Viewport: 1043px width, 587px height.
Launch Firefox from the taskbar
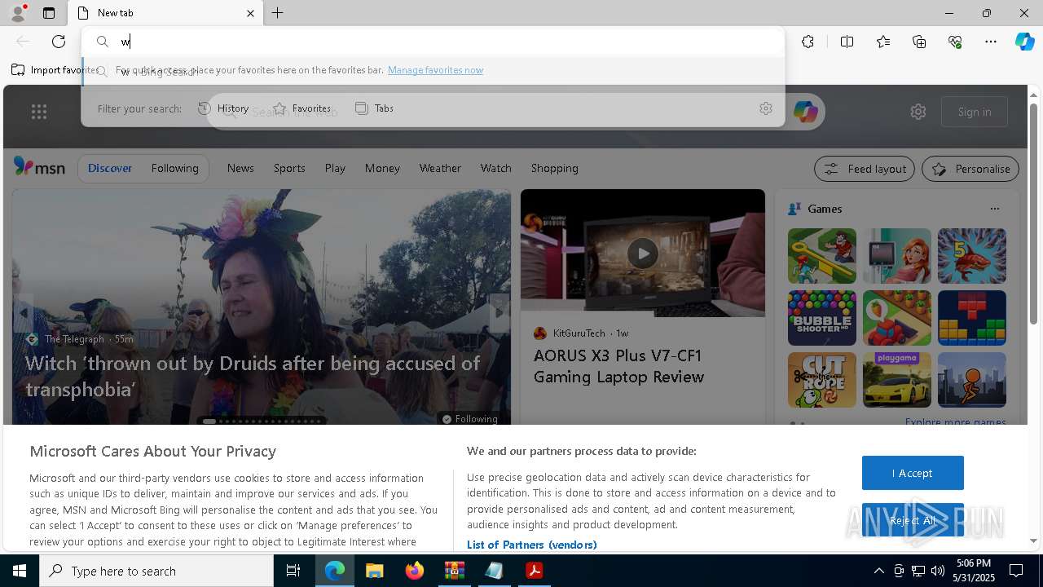[414, 571]
